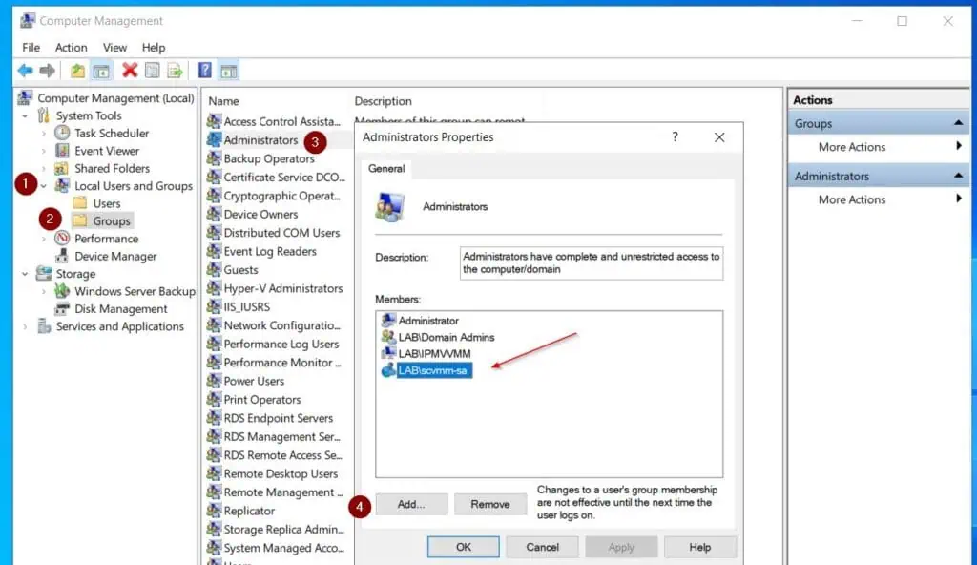The width and height of the screenshot is (977, 565).
Task: Collapse the Administrators section in Actions pane
Action: (958, 176)
